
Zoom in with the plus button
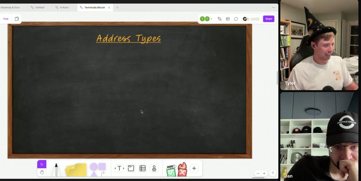[264, 173]
